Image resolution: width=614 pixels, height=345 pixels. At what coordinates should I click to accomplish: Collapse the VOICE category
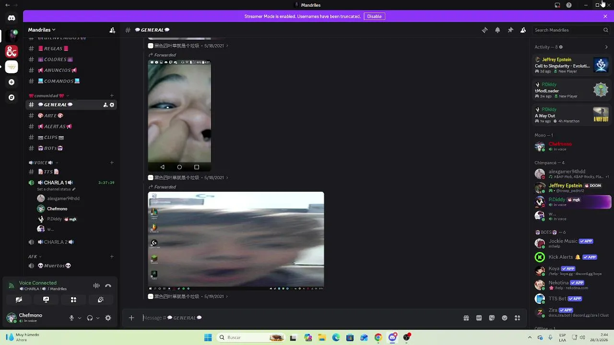43,162
